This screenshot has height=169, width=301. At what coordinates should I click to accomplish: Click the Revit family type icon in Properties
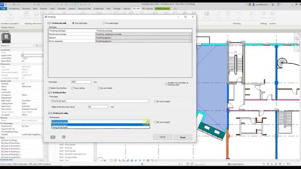click(6, 38)
